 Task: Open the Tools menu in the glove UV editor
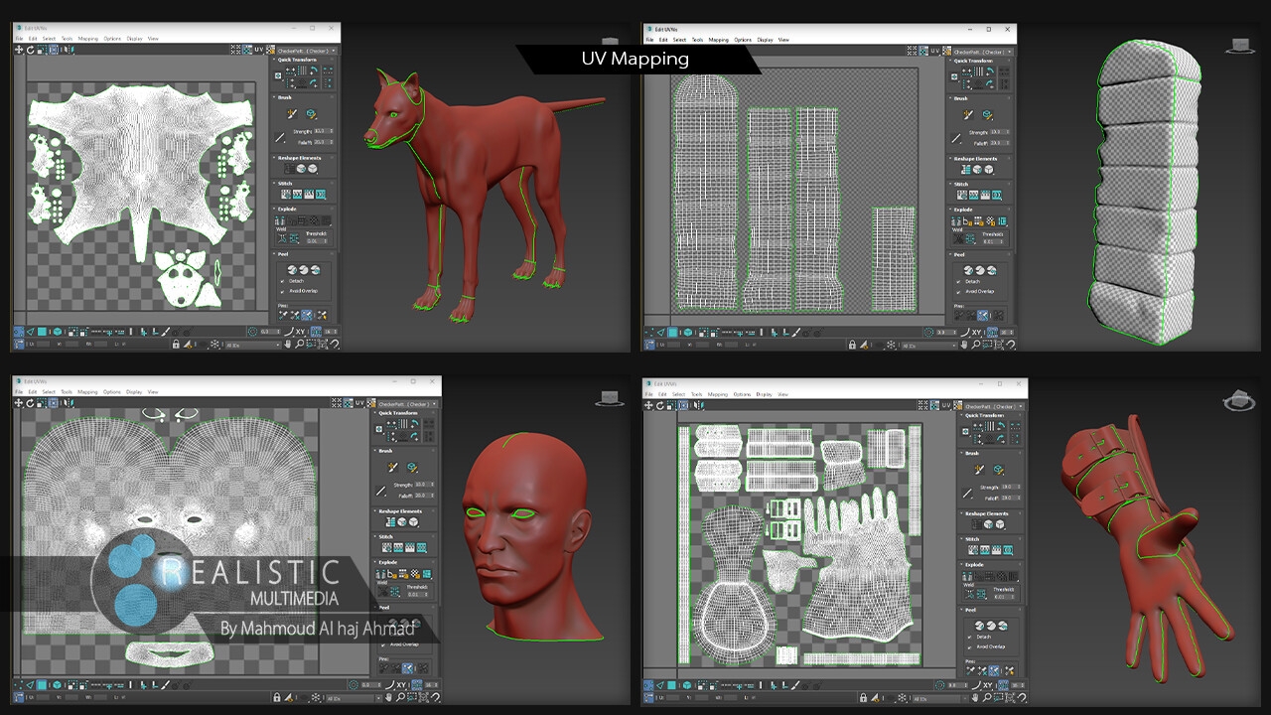tap(697, 394)
